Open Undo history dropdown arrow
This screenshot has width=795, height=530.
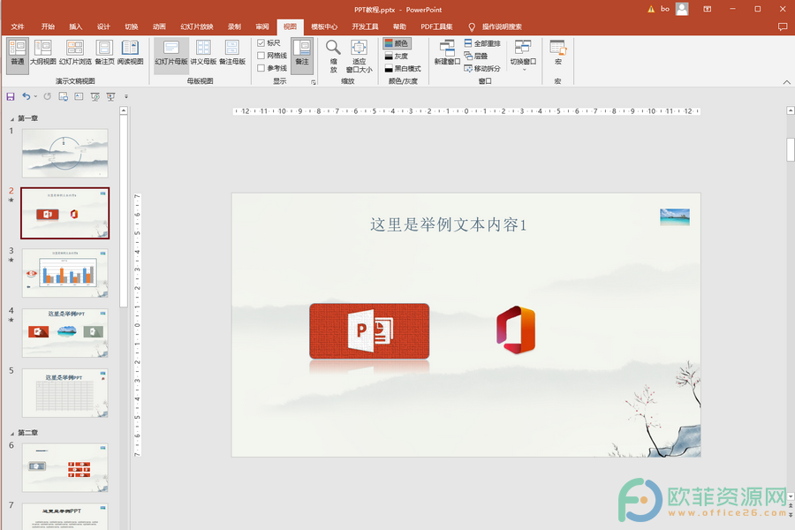pos(35,96)
